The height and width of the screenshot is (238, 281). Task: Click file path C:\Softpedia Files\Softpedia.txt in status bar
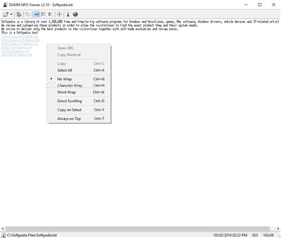(32, 235)
